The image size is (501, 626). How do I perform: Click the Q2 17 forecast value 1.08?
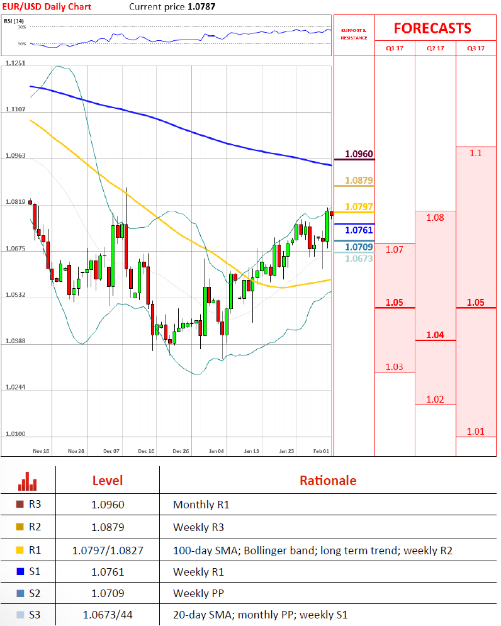pyautogui.click(x=435, y=218)
